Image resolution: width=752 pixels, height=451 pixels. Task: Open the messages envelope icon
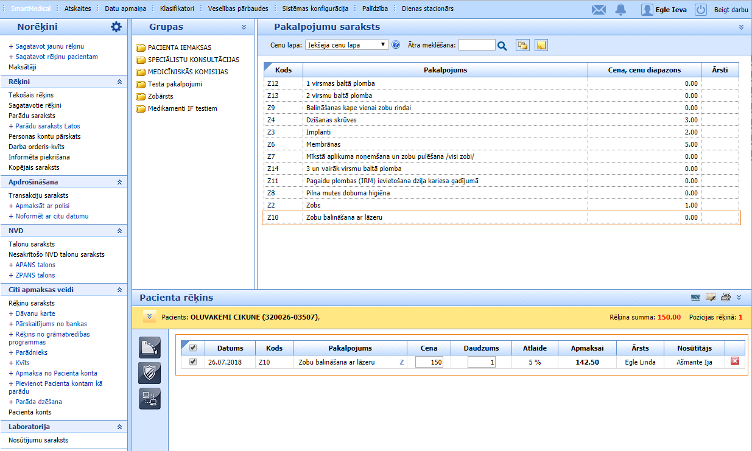pyautogui.click(x=599, y=9)
